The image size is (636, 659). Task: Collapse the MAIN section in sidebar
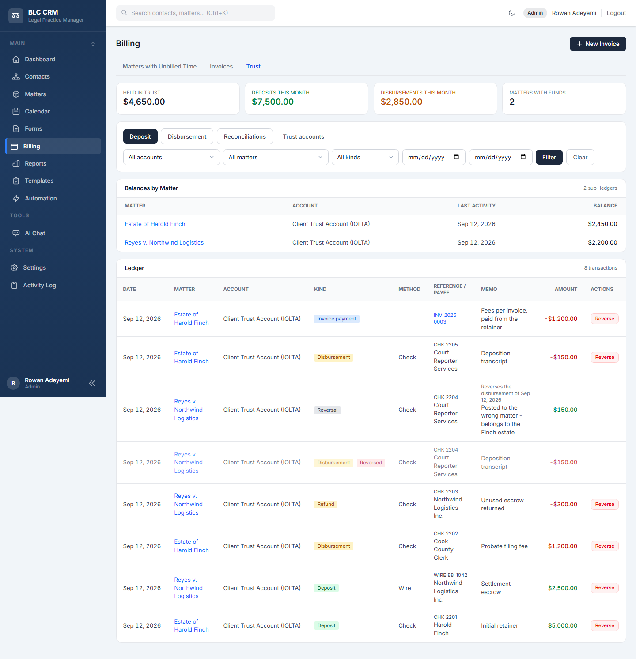93,44
